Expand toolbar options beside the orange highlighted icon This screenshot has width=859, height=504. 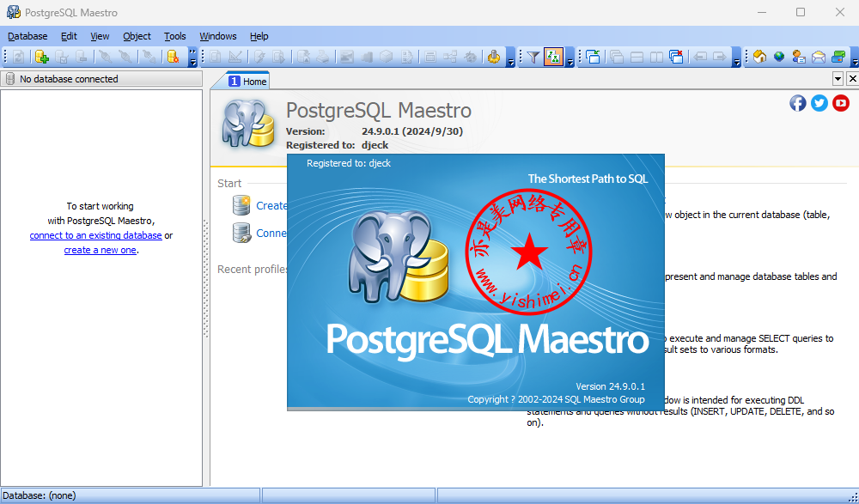[x=570, y=57]
